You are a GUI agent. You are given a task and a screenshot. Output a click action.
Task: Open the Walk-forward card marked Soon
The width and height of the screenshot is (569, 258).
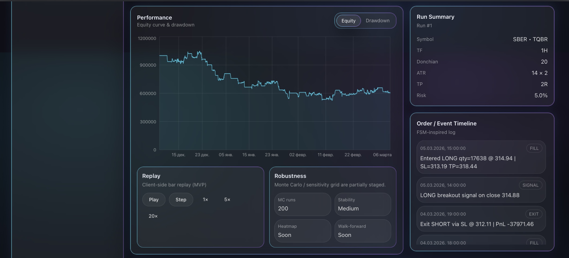pyautogui.click(x=362, y=231)
